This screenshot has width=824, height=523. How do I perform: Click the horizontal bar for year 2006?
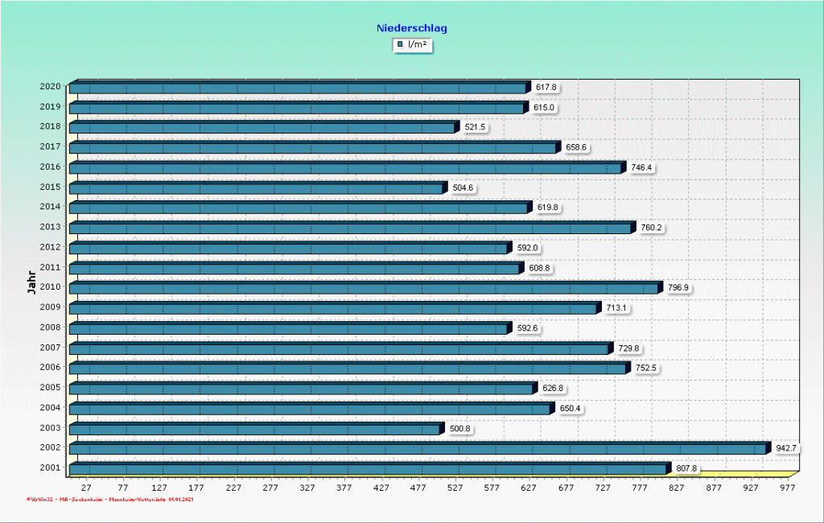click(x=347, y=369)
